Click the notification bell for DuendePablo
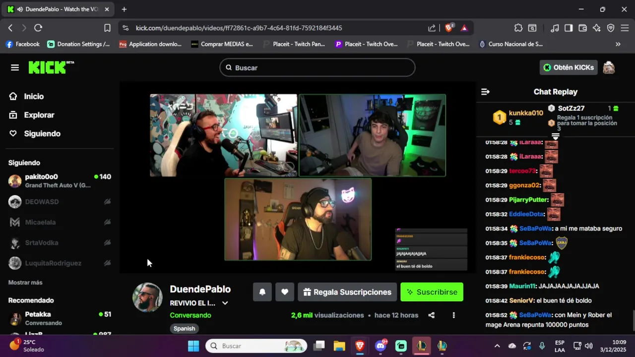This screenshot has height=357, width=635. click(262, 292)
